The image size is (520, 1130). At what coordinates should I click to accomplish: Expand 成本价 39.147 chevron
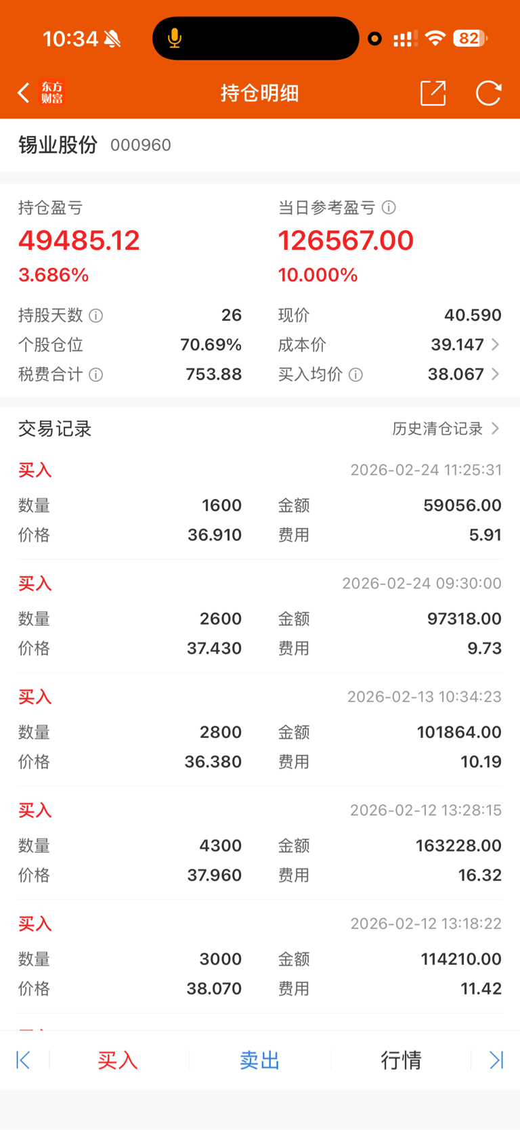point(496,345)
